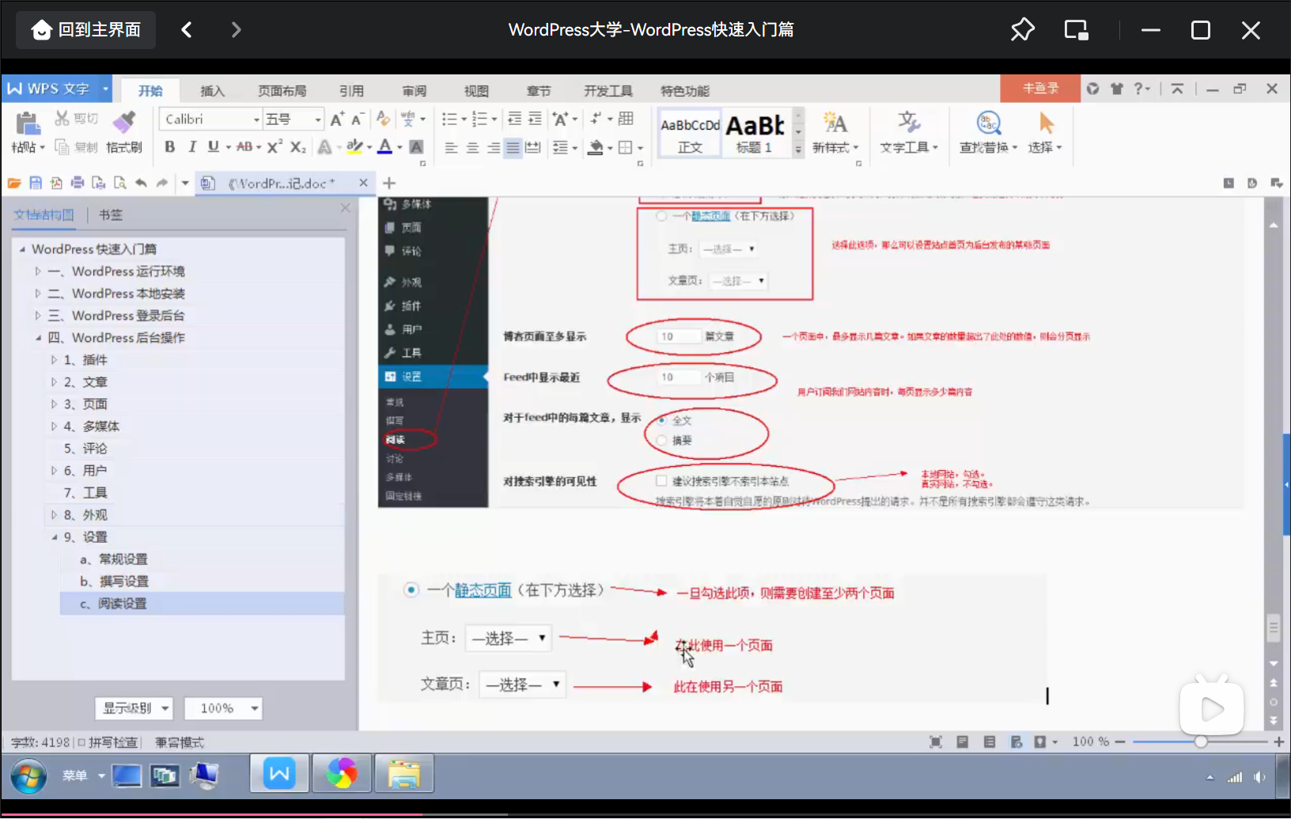Select the static page radio button
The width and height of the screenshot is (1291, 819).
tap(411, 590)
